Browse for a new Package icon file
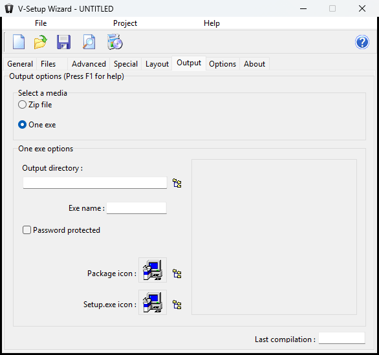Image resolution: width=379 pixels, height=355 pixels. point(177,274)
